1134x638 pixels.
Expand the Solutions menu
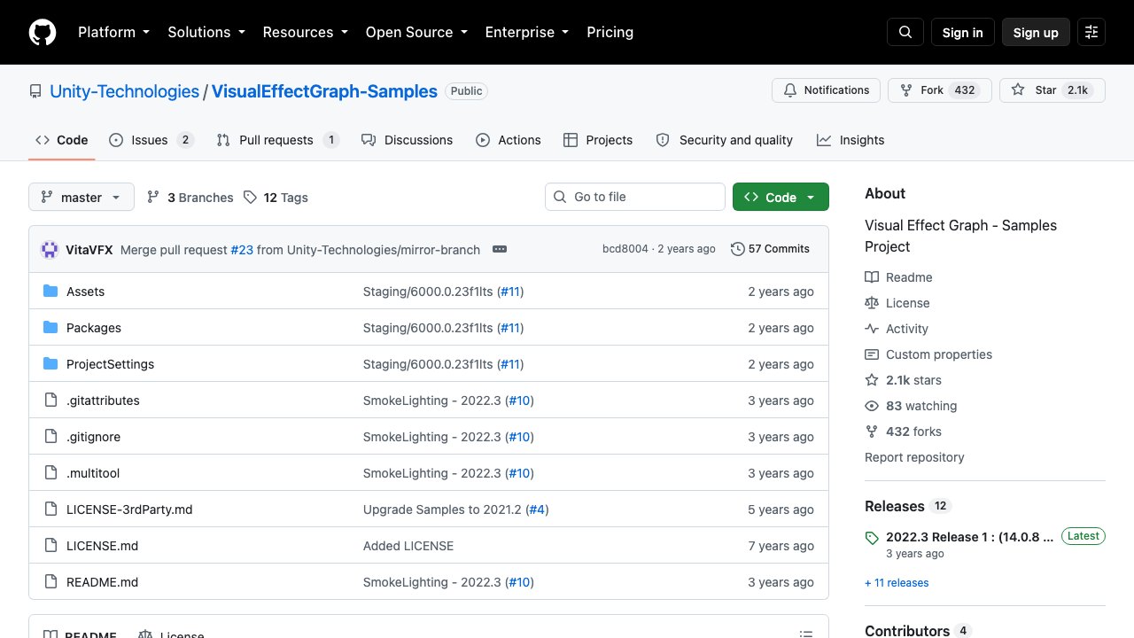tap(206, 32)
